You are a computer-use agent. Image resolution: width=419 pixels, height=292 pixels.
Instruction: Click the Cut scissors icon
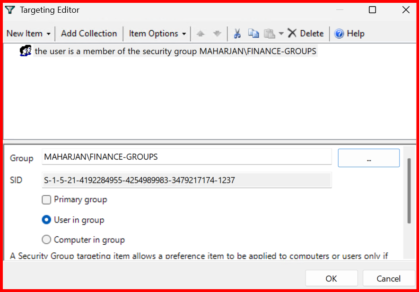coord(237,34)
